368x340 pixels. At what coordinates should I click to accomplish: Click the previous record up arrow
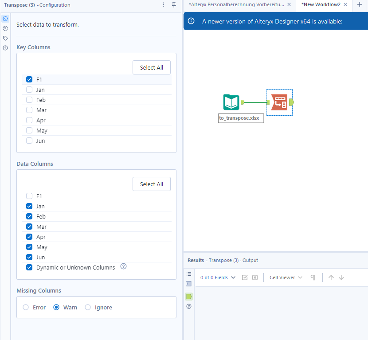[x=331, y=277]
